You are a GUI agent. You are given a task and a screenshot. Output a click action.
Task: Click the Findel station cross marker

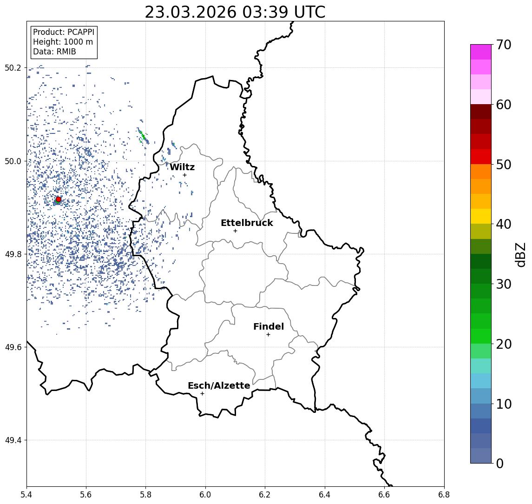click(268, 335)
